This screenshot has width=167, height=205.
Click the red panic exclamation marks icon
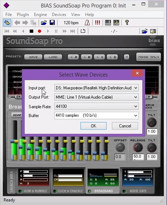click(98, 23)
